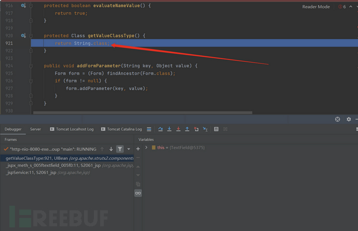Click the Step Into icon
The height and width of the screenshot is (231, 358).
170,129
